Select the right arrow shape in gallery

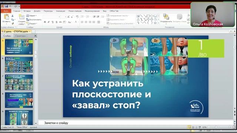click(x=148, y=19)
